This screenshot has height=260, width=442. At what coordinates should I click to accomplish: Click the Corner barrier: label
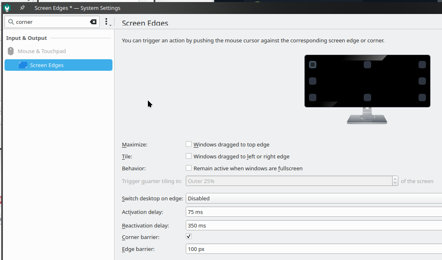click(140, 237)
